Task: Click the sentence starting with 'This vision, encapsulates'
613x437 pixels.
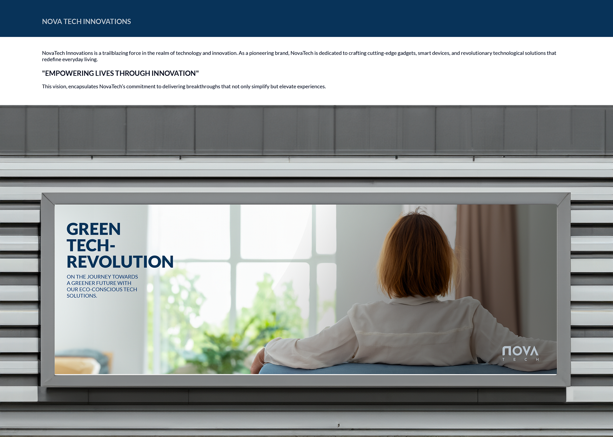Action: [184, 86]
